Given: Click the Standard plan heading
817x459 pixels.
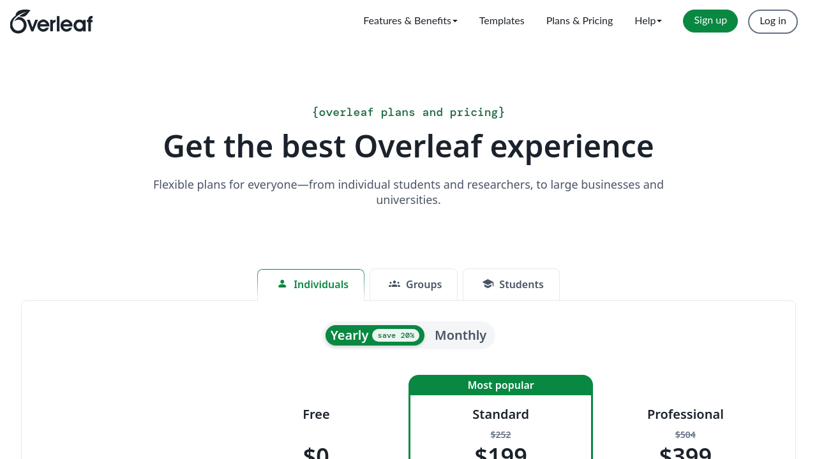Looking at the screenshot, I should tap(500, 414).
